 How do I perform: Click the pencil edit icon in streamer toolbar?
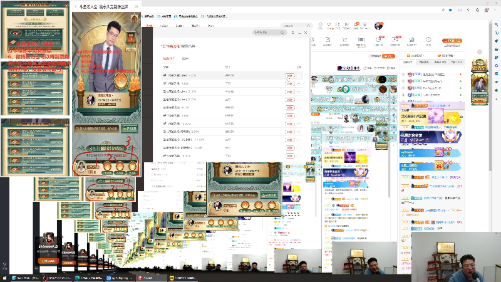[328, 41]
